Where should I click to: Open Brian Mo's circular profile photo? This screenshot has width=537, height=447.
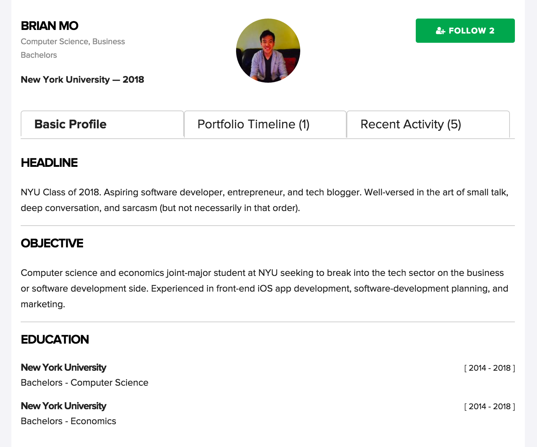(268, 51)
